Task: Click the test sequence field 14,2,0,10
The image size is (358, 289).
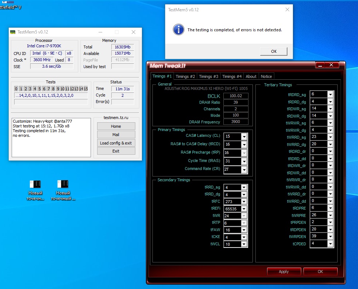Action: (x=51, y=95)
